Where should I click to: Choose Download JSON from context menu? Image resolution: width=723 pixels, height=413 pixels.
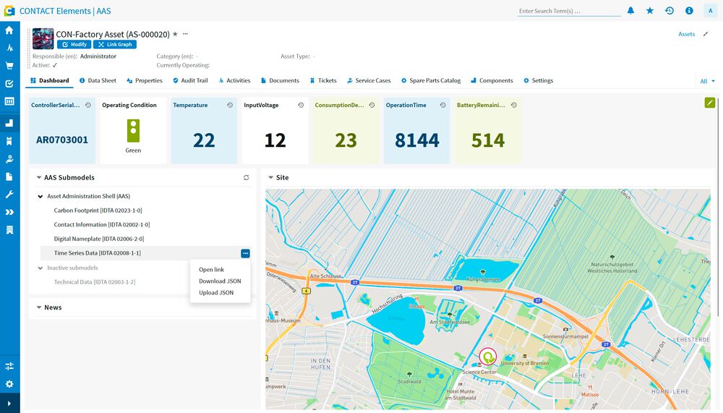pos(220,281)
